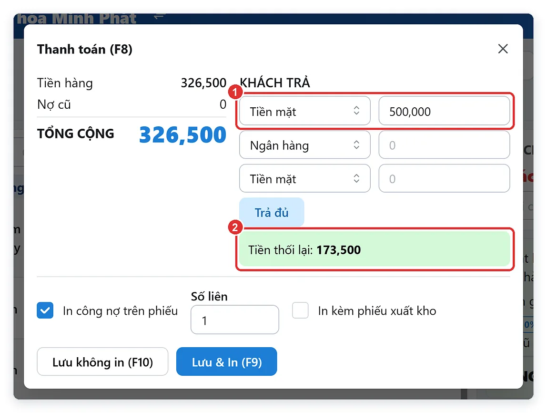Close the Thanh toán dialog
The image size is (547, 413).
(x=503, y=49)
